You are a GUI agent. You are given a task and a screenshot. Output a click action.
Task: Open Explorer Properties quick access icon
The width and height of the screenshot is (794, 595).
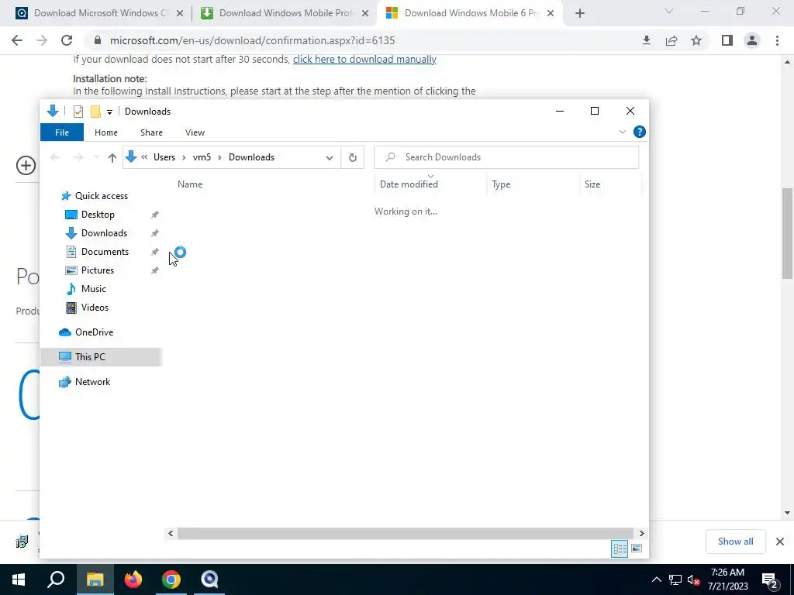pyautogui.click(x=78, y=112)
